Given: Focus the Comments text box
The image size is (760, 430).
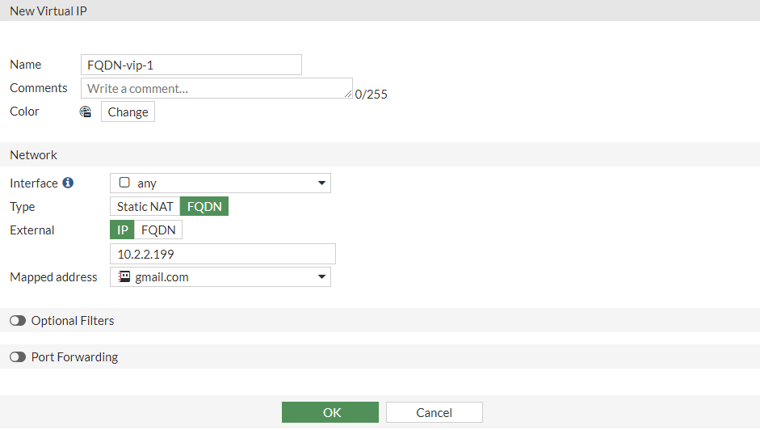Looking at the screenshot, I should pyautogui.click(x=216, y=88).
